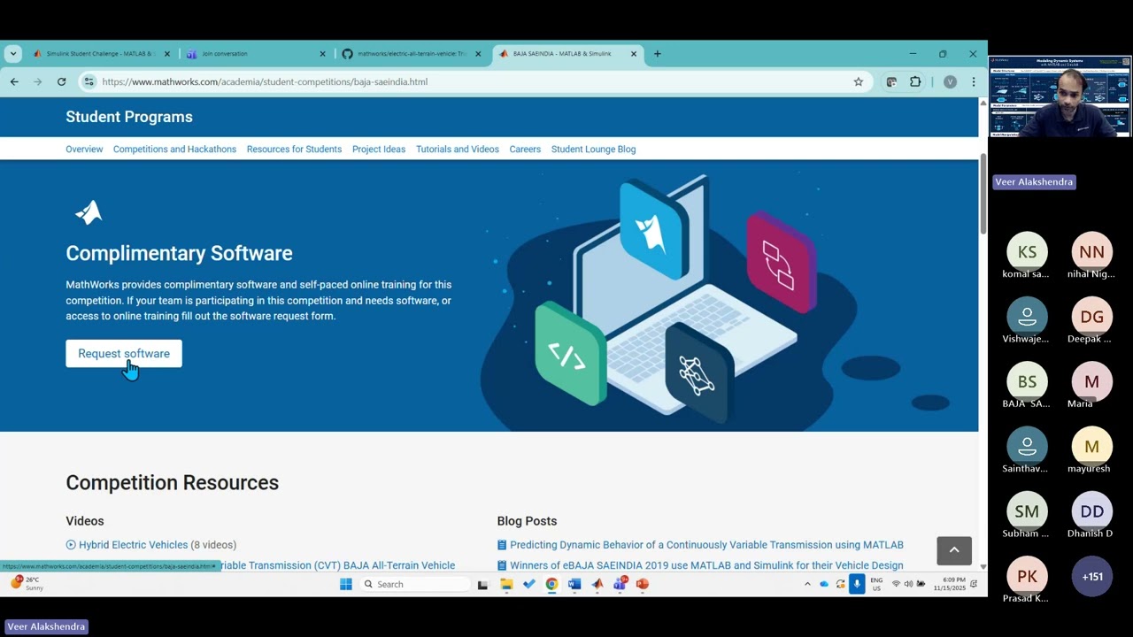This screenshot has height=637, width=1133.
Task: Open Microsoft Teams from the taskbar
Action: pyautogui.click(x=620, y=584)
